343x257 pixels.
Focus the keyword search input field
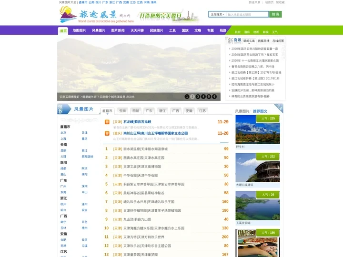pyautogui.click(x=247, y=14)
